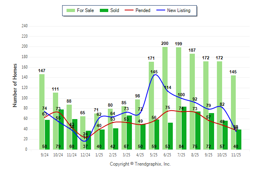This screenshot has width=259, height=174.
Task: Toggle the For Sale series legend label
Action: [86, 10]
